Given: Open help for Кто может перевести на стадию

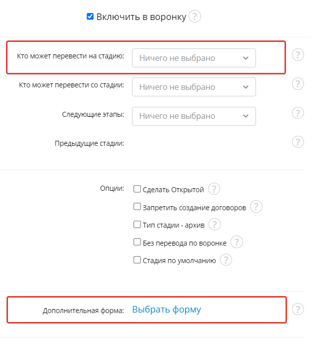Looking at the screenshot, I should pos(297,55).
